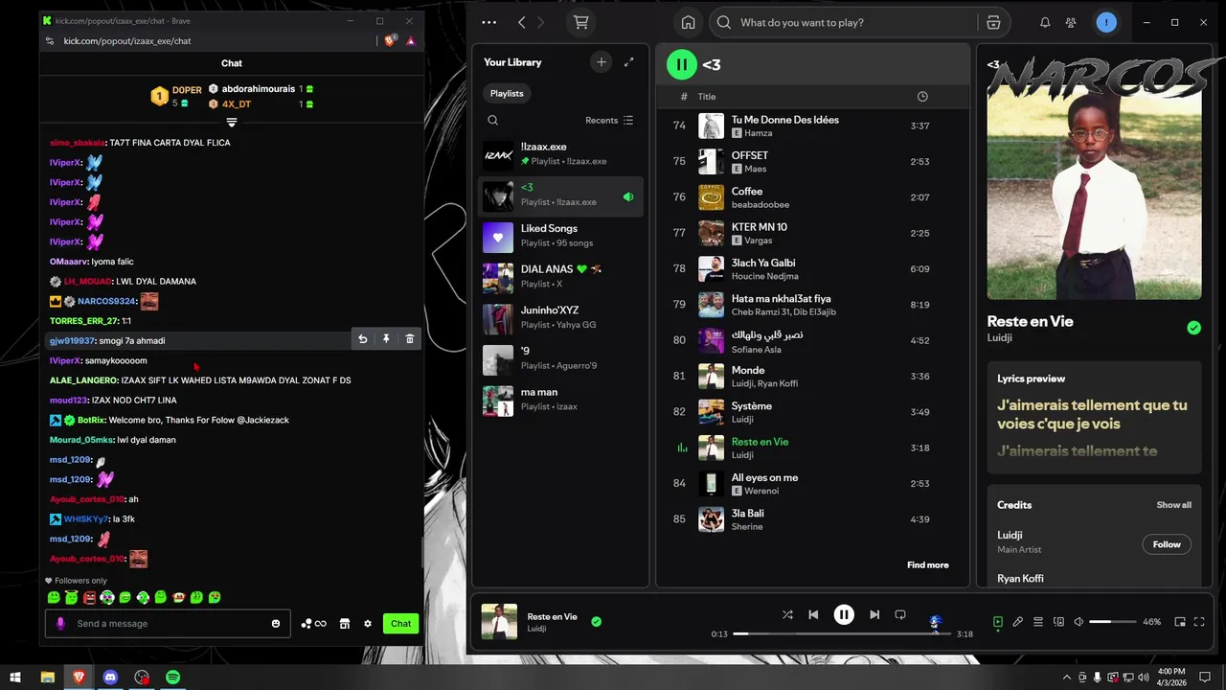Open the !Izaax.exe playlist
Image resolution: width=1226 pixels, height=690 pixels.
point(560,155)
